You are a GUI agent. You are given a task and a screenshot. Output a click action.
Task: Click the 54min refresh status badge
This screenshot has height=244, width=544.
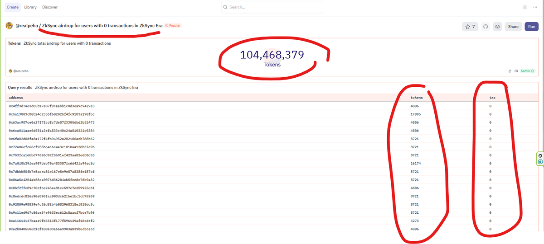[527, 71]
